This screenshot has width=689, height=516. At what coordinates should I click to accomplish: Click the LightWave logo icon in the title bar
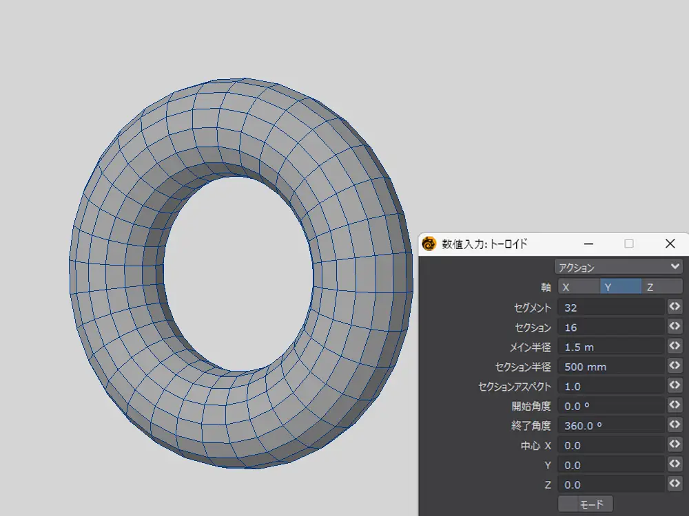(x=429, y=244)
